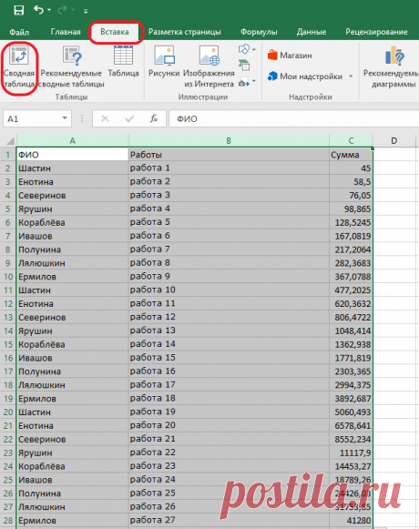Open the Undo history dropdown arrow

pyautogui.click(x=49, y=10)
